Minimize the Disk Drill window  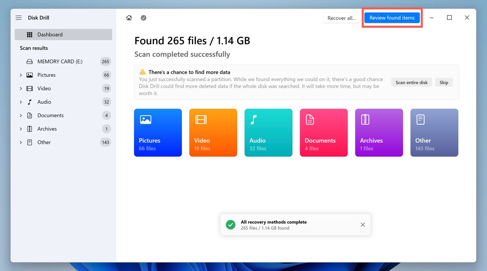pyautogui.click(x=431, y=18)
